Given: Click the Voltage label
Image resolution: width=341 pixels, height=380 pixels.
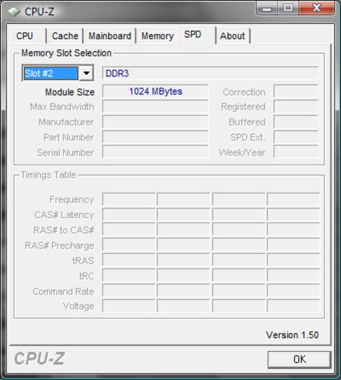Looking at the screenshot, I should point(79,306).
